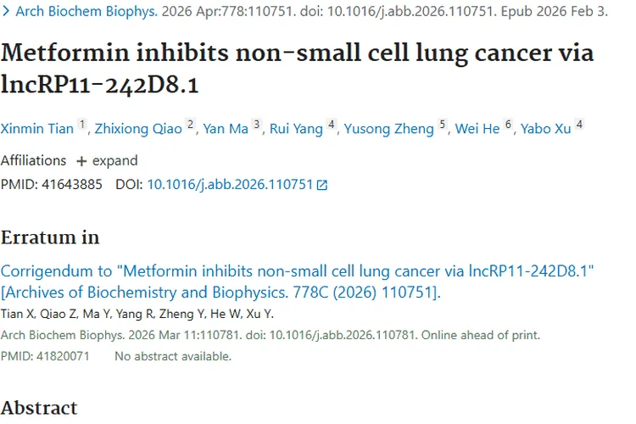Open the external link icon beside DOI

click(322, 184)
